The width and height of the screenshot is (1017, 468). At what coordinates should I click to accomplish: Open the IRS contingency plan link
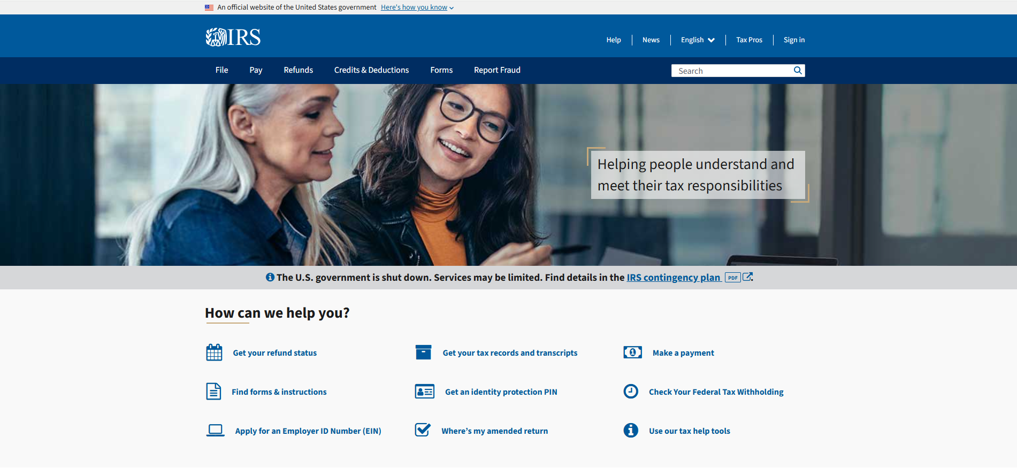[673, 278]
